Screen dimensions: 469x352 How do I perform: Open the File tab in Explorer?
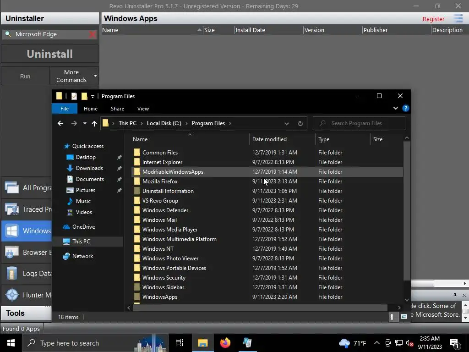point(65,109)
